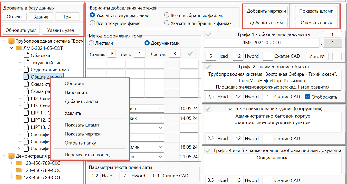Viewport: 347px width, 184px height.
Task: Click the folder icon of 123-456-789-СОС
Action: coord(19,170)
